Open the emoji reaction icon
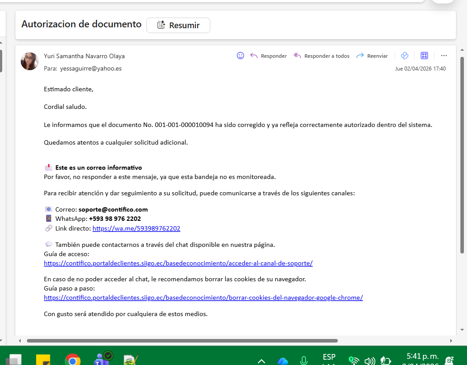The image size is (467, 365). (240, 56)
